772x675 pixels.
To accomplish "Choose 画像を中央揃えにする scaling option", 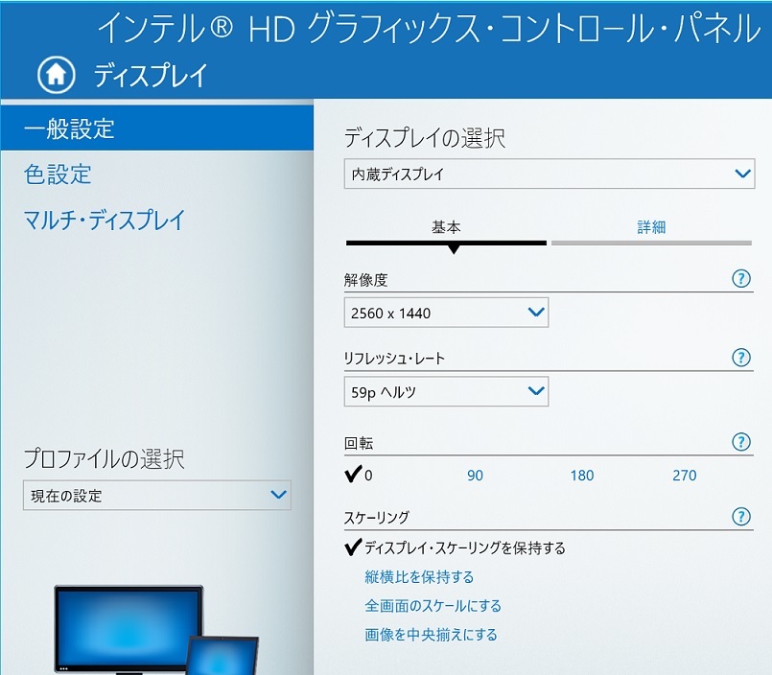I will pos(431,634).
